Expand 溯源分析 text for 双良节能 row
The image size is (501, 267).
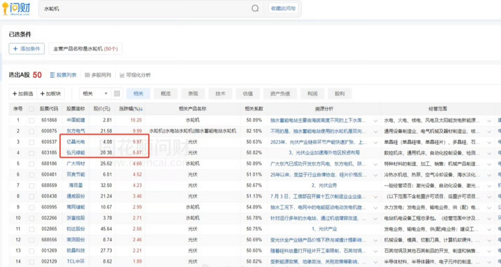point(375,175)
